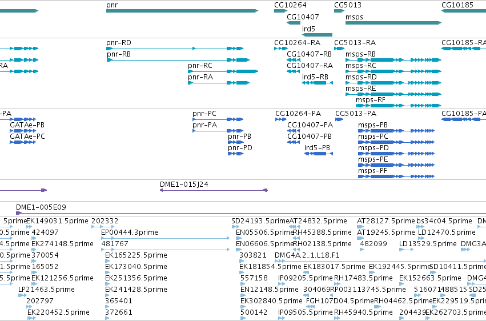Image resolution: width=486 pixels, height=321 pixels.
Task: Select the ird5-RB transcript label
Action: click(315, 77)
